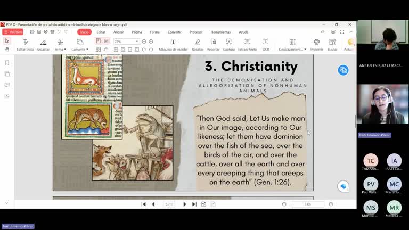Click the bottom 73% zoom level field

[x=307, y=204]
